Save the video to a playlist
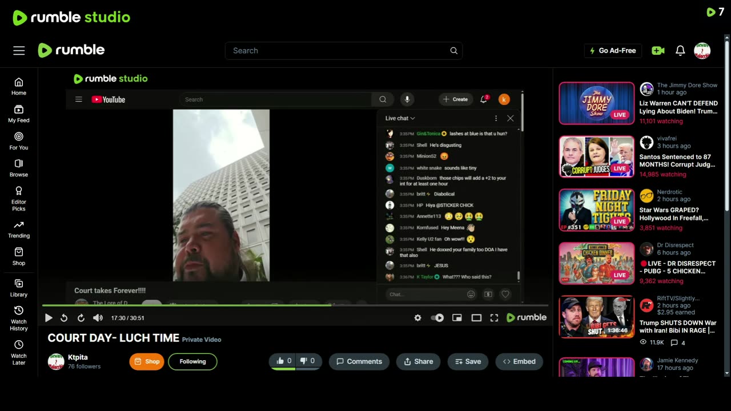Image resolution: width=731 pixels, height=411 pixels. pos(468,361)
